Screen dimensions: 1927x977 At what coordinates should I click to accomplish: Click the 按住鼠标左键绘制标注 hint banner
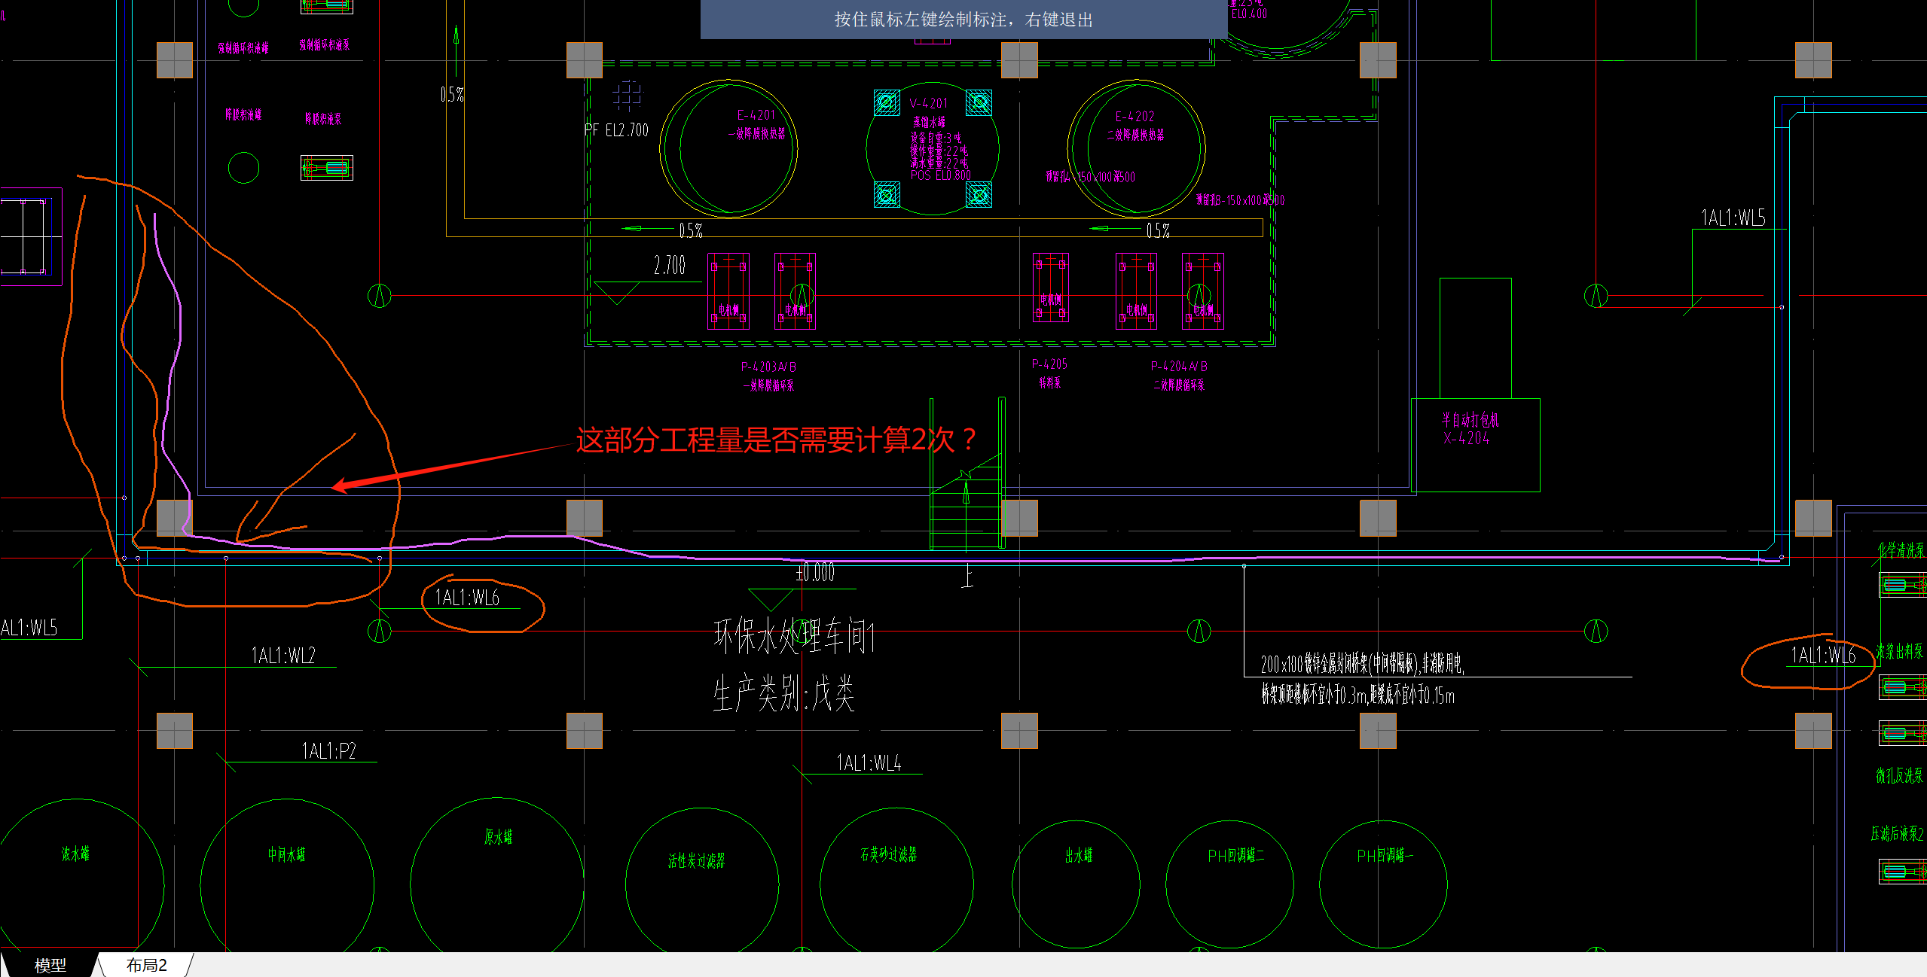pos(963,20)
